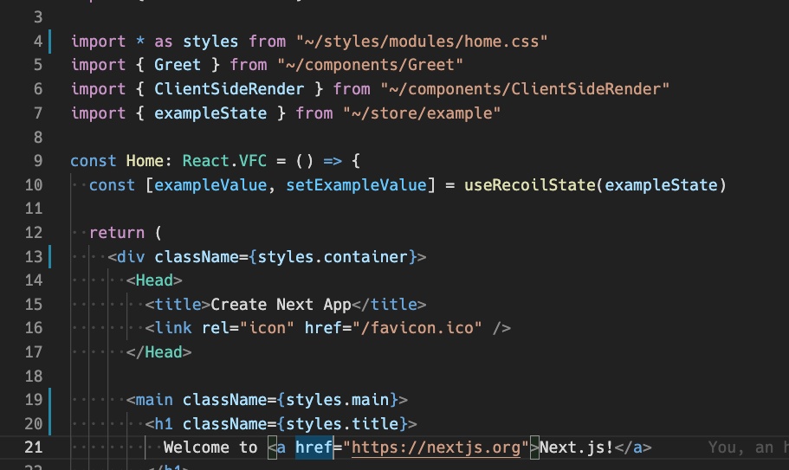Click the Next.js! anchor text
789x470 pixels.
pos(577,447)
